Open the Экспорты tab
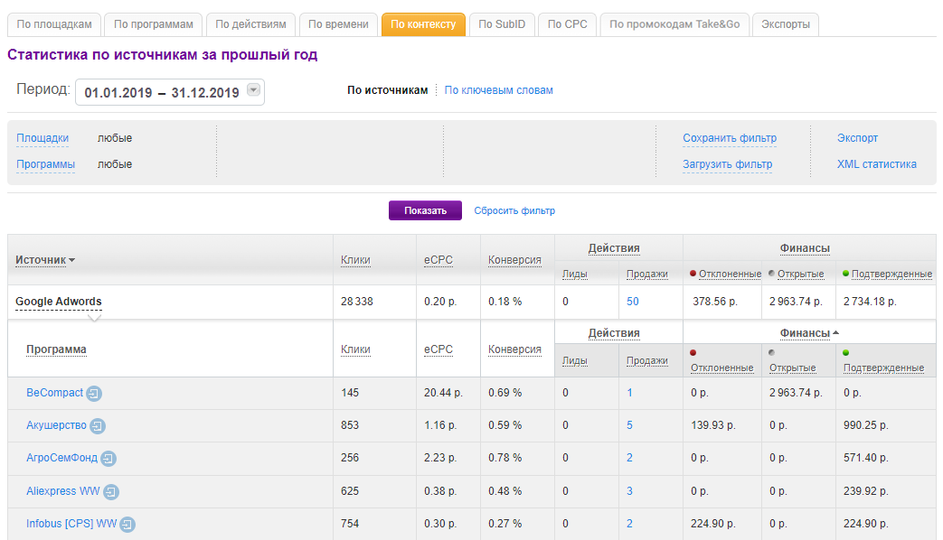 point(785,24)
